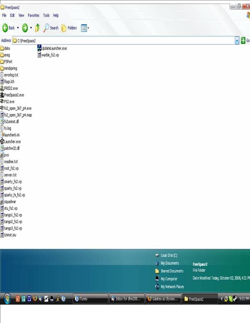Open Local Disk (C:) link
Image resolution: width=250 pixels, height=323 pixels.
[x=166, y=255]
